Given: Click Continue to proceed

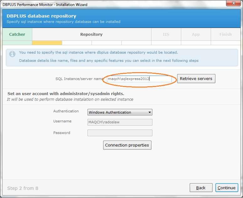Looking at the screenshot, I should pyautogui.click(x=227, y=188).
